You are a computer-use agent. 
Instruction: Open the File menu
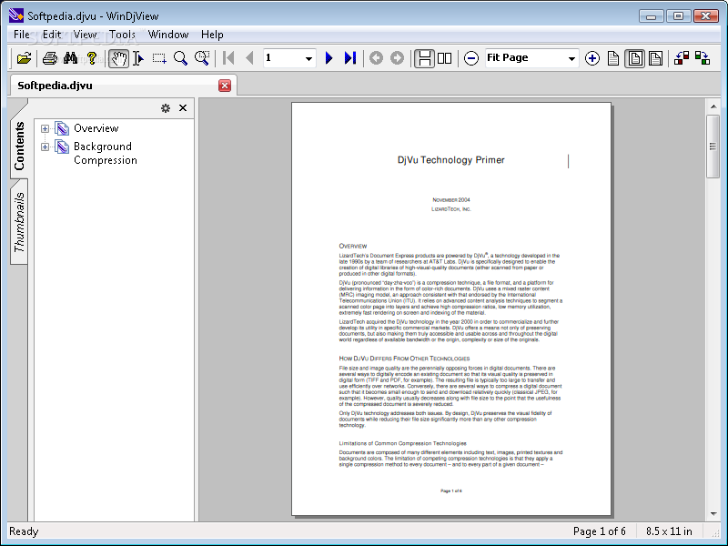tap(21, 35)
